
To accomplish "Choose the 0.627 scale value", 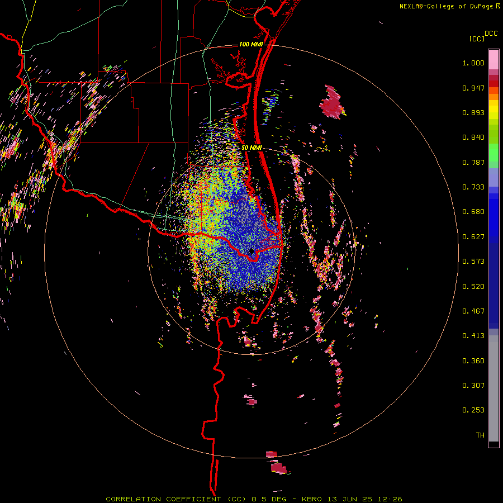I will (473, 237).
